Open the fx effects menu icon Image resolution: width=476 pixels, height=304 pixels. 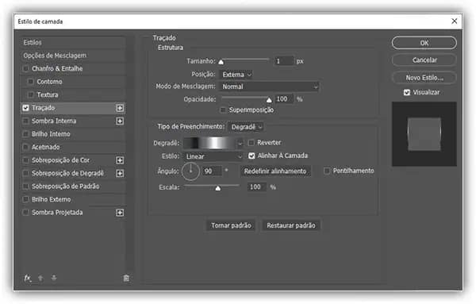pyautogui.click(x=28, y=278)
